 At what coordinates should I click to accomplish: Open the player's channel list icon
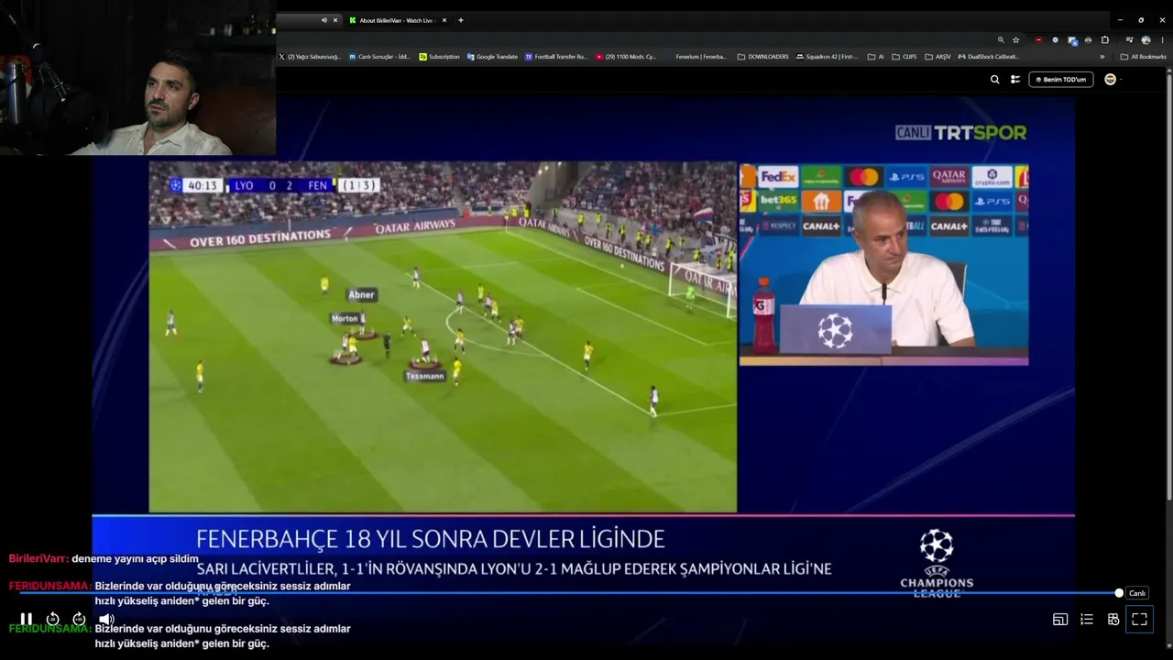[1087, 619]
